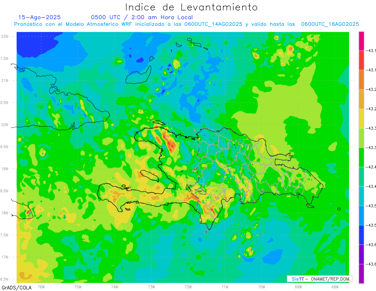Pick the bottom-most violet color scale swatch
The image size is (376, 291).
361,274
